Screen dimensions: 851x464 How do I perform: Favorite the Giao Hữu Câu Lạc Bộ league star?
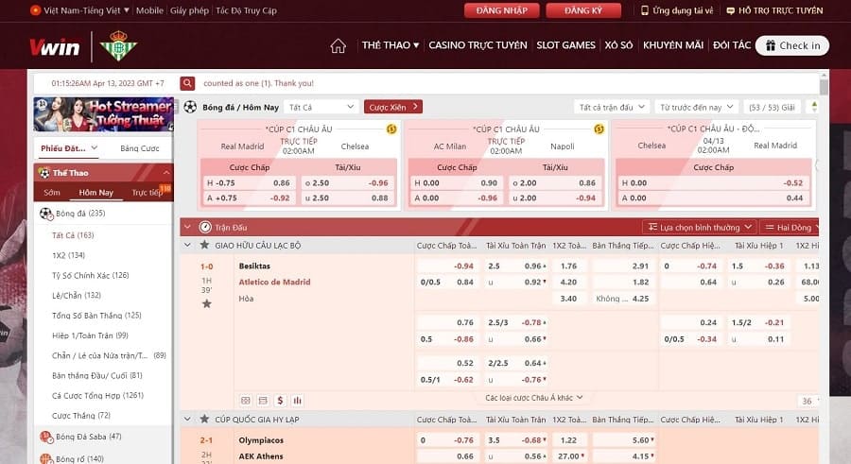[x=204, y=245]
